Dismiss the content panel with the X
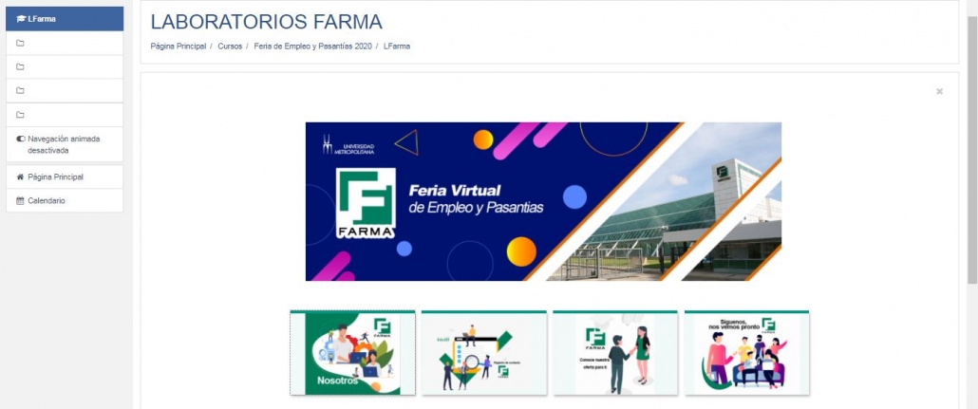This screenshot has width=978, height=409. [x=939, y=92]
